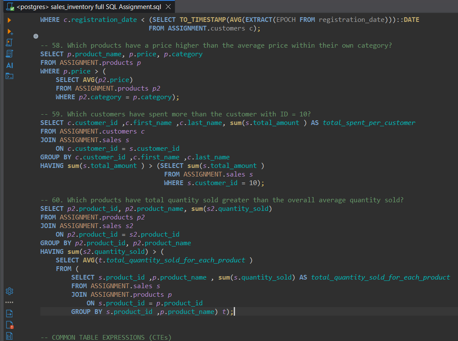Click the comment for question 60

[222, 200]
